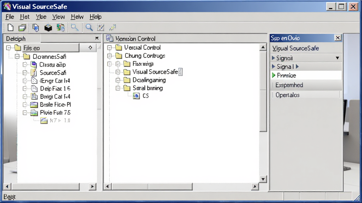
Task: Click the Deip Fiax 1 6 file icon
Action: pyautogui.click(x=34, y=88)
